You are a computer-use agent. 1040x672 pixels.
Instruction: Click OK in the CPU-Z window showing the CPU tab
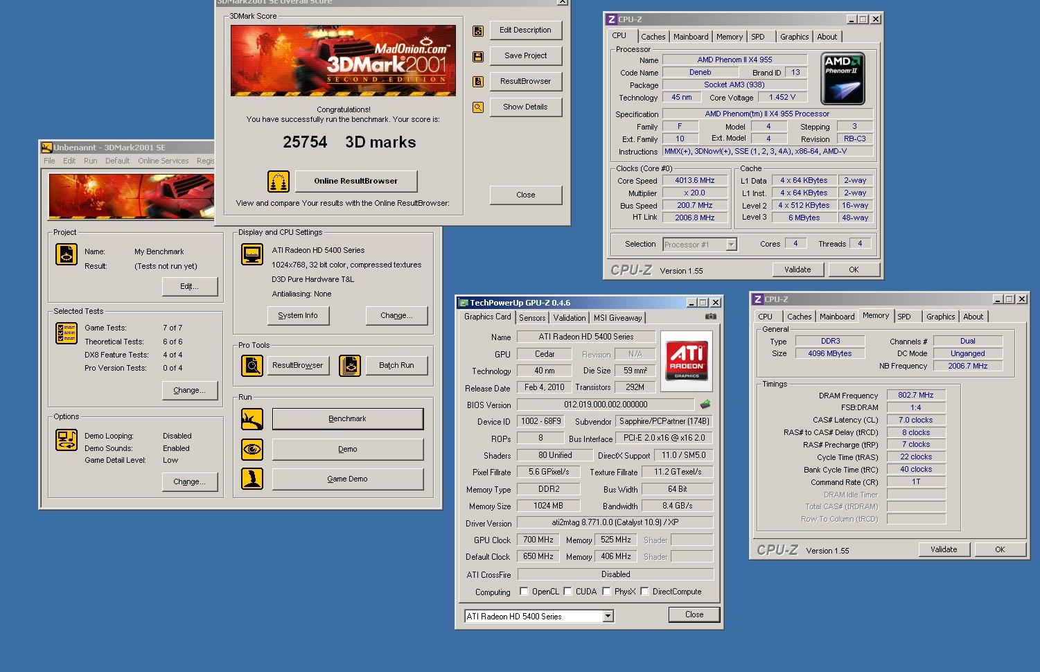coord(854,269)
